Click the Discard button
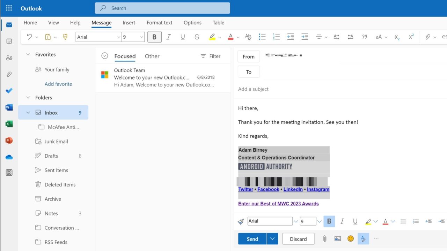The height and width of the screenshot is (251, 447). click(x=298, y=239)
